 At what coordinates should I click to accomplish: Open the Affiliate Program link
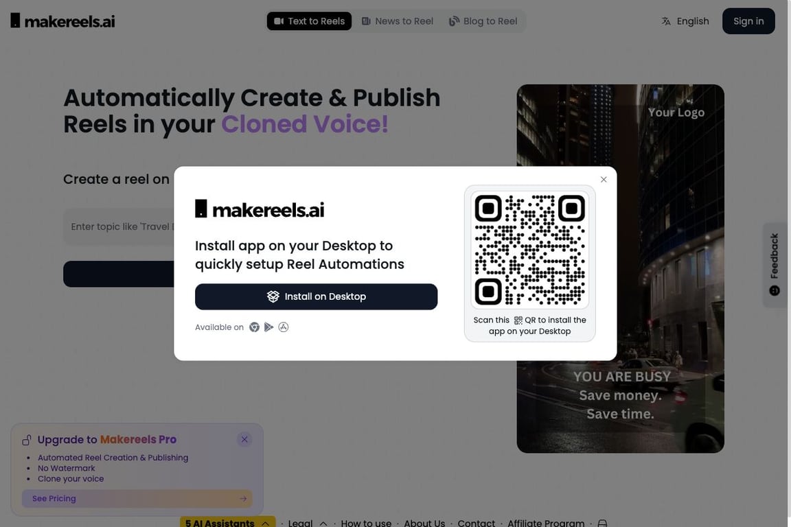coord(546,523)
